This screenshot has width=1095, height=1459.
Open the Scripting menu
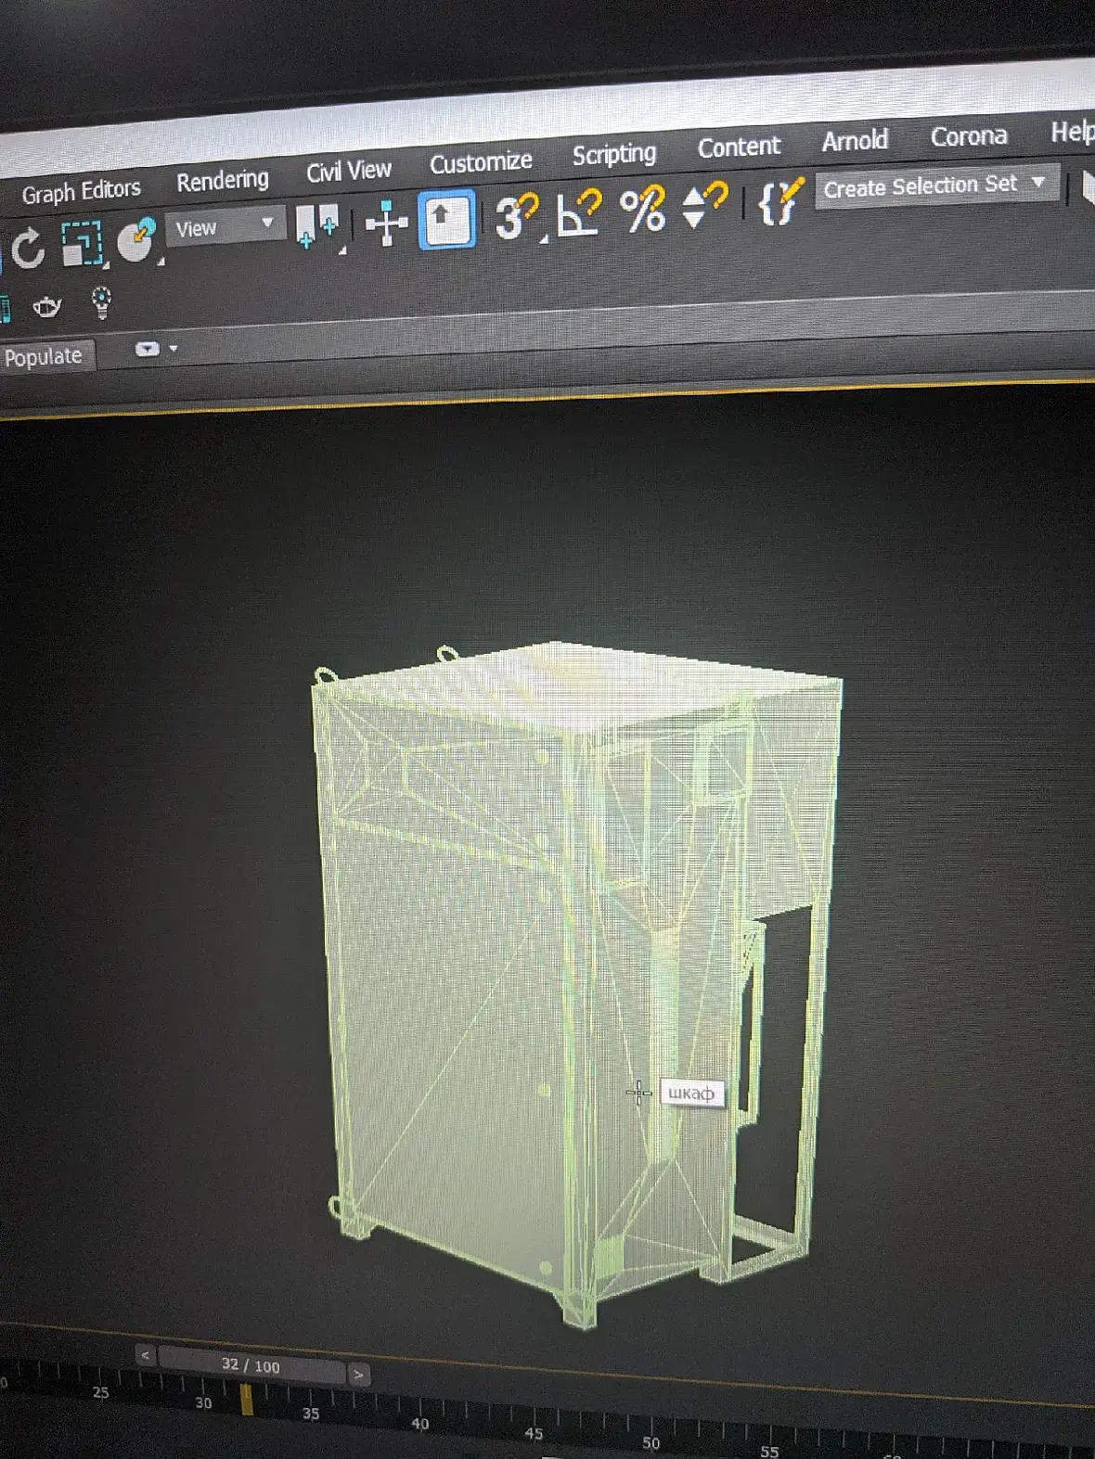click(614, 155)
